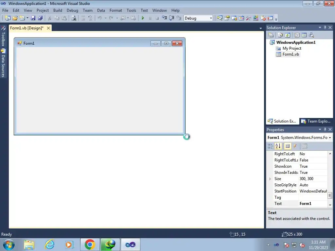Open the Undo history dropdown arrow

tap(105, 18)
